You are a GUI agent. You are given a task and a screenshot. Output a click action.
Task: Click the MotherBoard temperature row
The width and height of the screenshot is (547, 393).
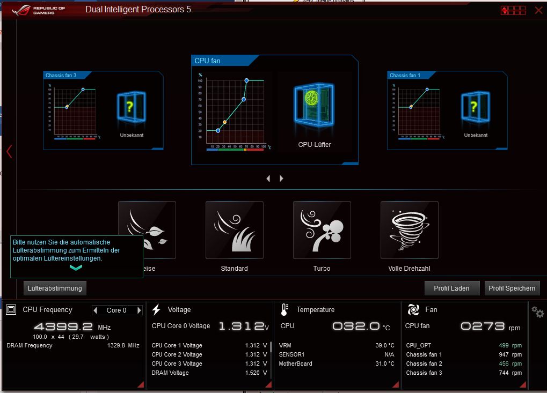point(337,364)
